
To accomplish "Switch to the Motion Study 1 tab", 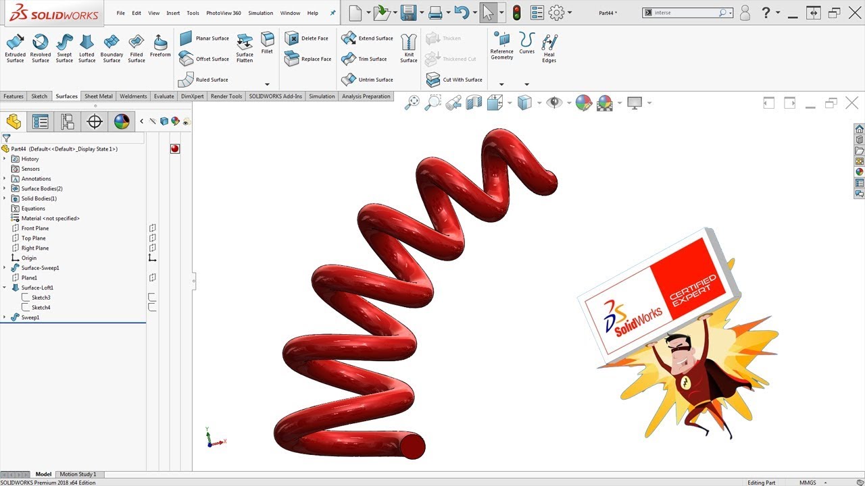I will tap(78, 475).
